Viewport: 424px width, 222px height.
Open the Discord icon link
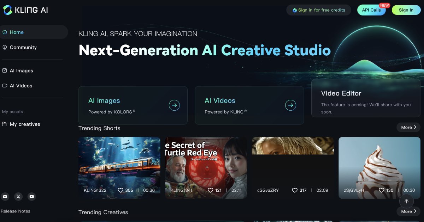[x=5, y=197]
